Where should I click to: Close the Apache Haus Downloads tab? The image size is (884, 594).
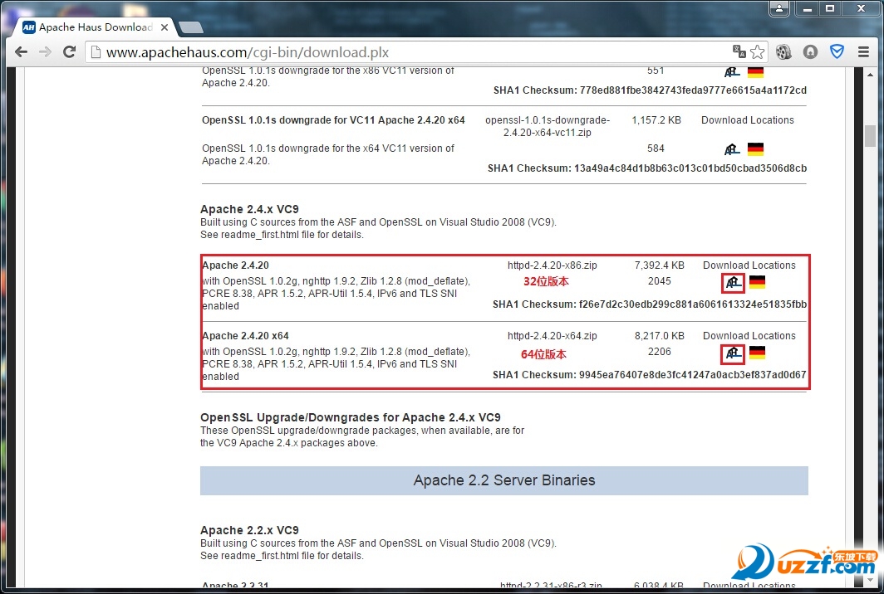165,27
